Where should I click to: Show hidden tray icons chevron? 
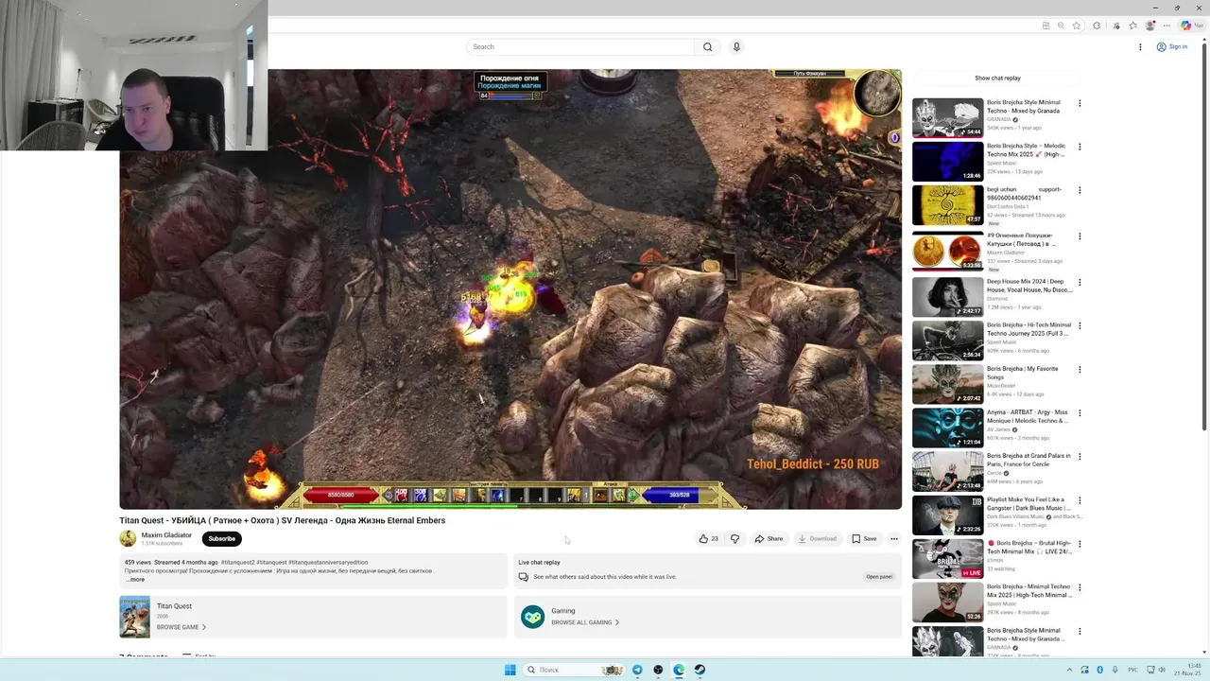[x=1068, y=670]
